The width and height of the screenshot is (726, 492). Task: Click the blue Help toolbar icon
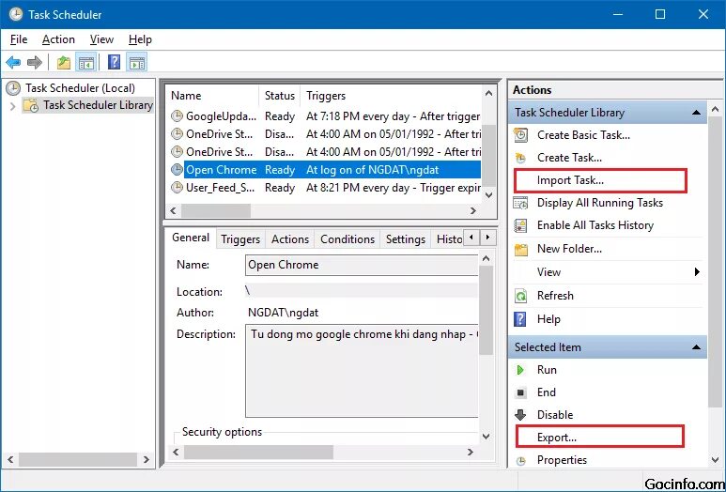click(114, 63)
